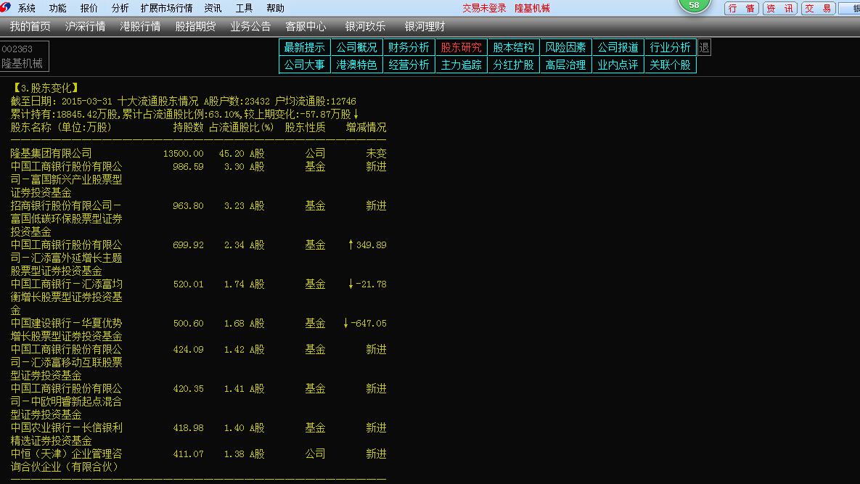Screen dimensions: 860x484
Task: Click the 13500.00 holding value
Action: point(183,154)
